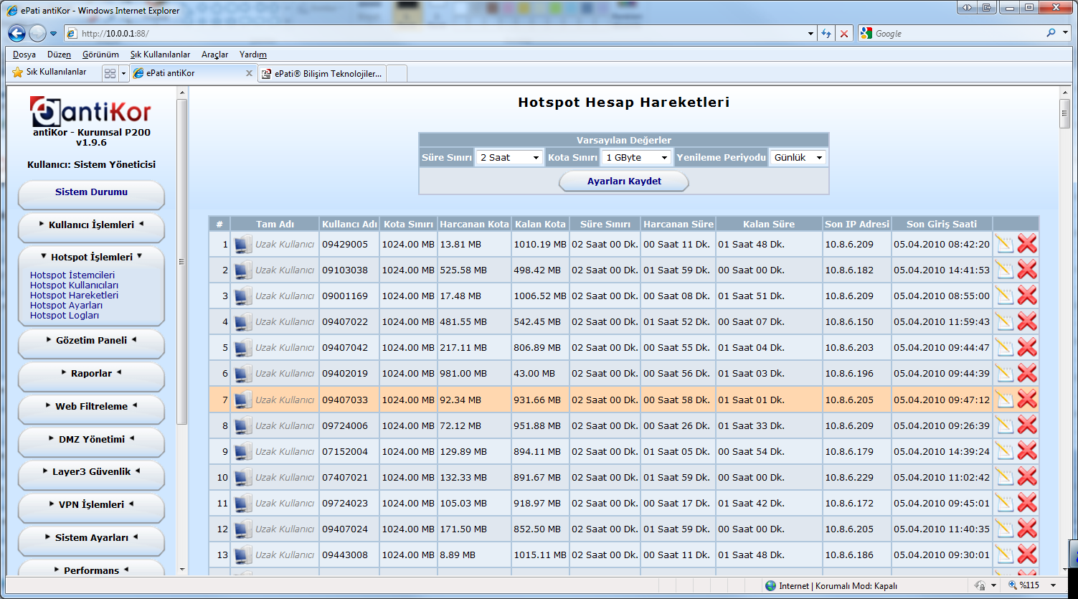Click Ayarları Kaydet button
Image resolution: width=1078 pixels, height=599 pixels.
pyautogui.click(x=624, y=181)
